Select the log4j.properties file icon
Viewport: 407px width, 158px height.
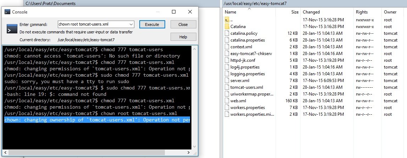[x=227, y=67]
